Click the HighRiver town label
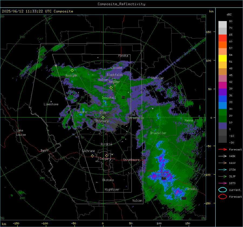Image resolution: width=243 pixels, height=227 pixels. point(112,189)
